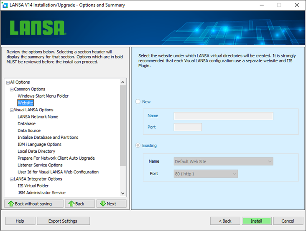The width and height of the screenshot is (306, 231).
Task: Minimize the installer window
Action: point(262,5)
